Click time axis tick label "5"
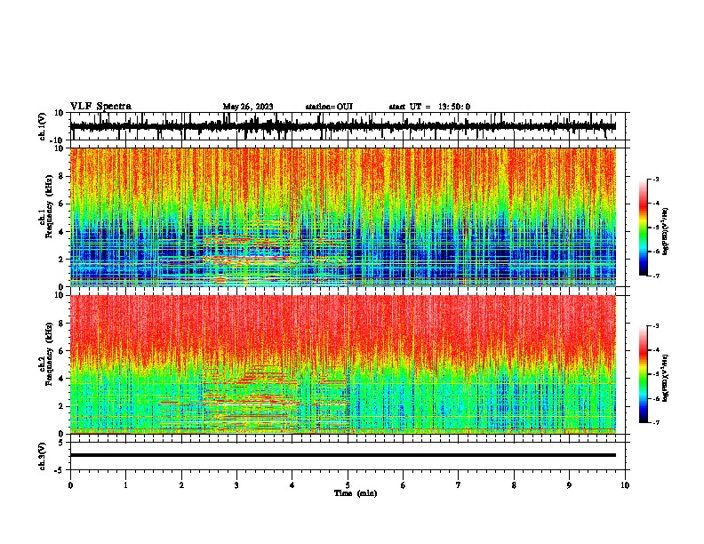Viewport: 704px width, 544px height. tap(348, 485)
